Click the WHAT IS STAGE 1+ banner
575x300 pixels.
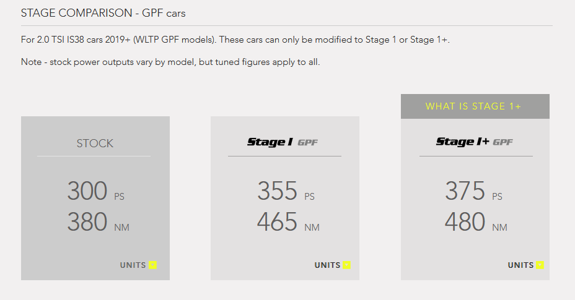[x=475, y=106]
